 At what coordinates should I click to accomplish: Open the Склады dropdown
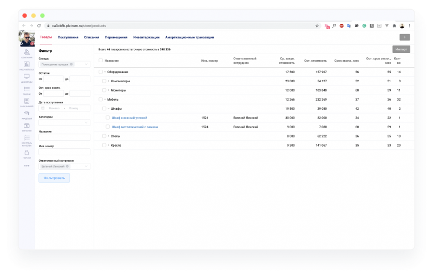click(64, 64)
